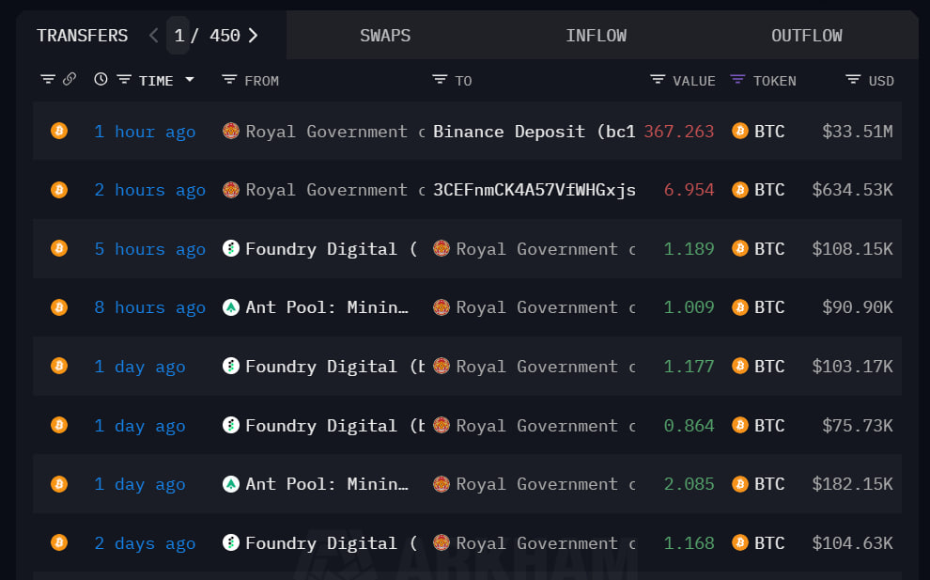This screenshot has height=580, width=930.
Task: Go to previous transfers page
Action: (154, 36)
